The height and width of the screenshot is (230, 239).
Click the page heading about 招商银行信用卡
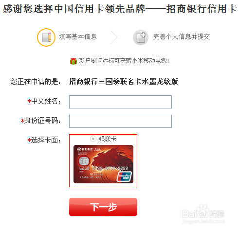tap(120, 9)
